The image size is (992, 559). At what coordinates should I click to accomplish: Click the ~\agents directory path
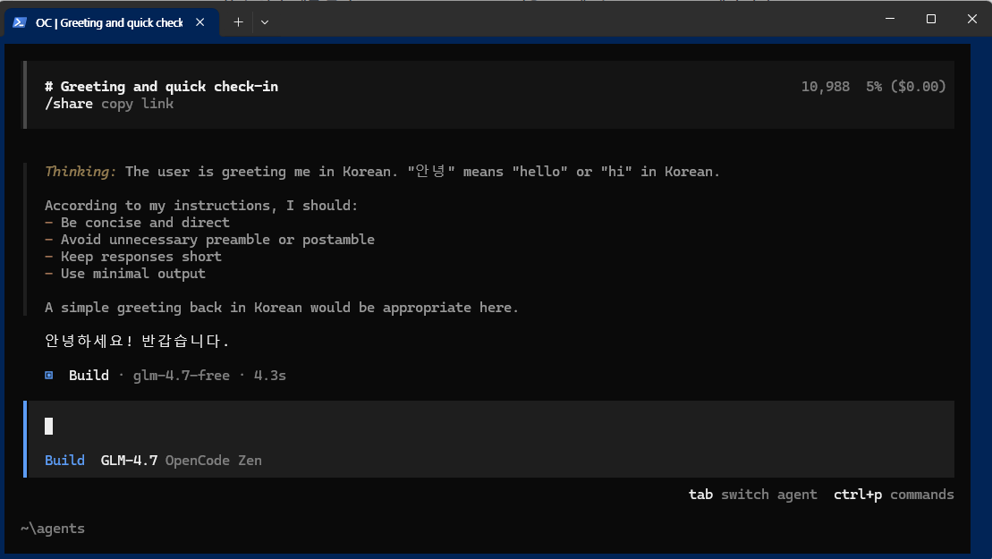pyautogui.click(x=53, y=529)
